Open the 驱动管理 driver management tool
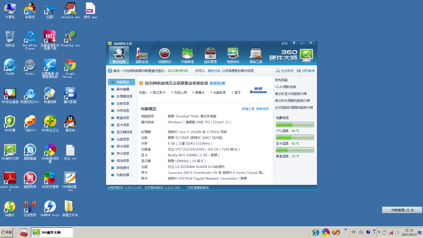The image size is (423, 238). pyautogui.click(x=210, y=56)
